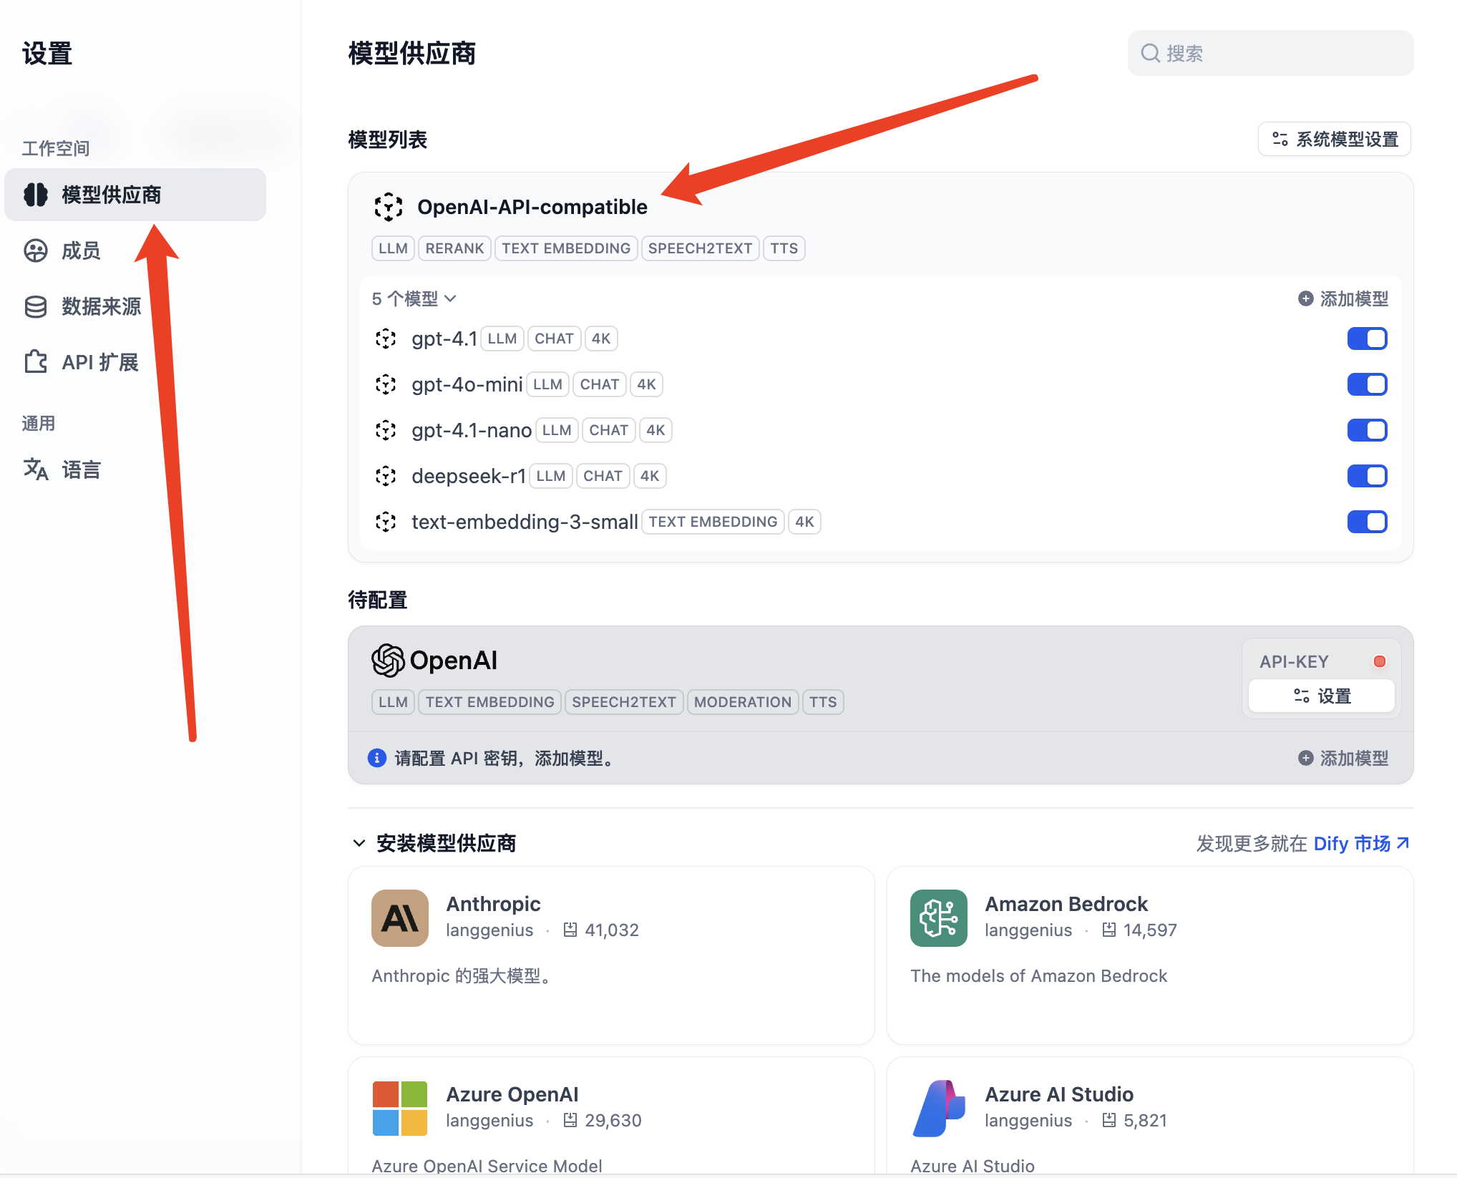Click the database icon for 数据来源
The image size is (1457, 1178).
pyautogui.click(x=36, y=306)
